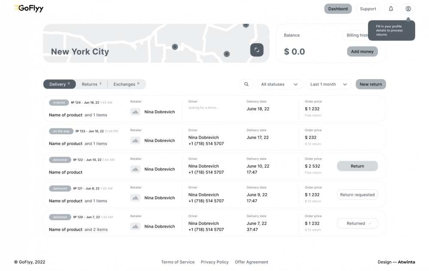Screen dimensions: 429x271
Task: Click retailer image icon for order 124
Action: [136, 112]
